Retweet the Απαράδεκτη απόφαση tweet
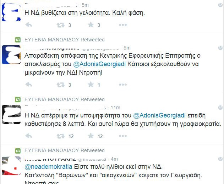 click(x=61, y=85)
